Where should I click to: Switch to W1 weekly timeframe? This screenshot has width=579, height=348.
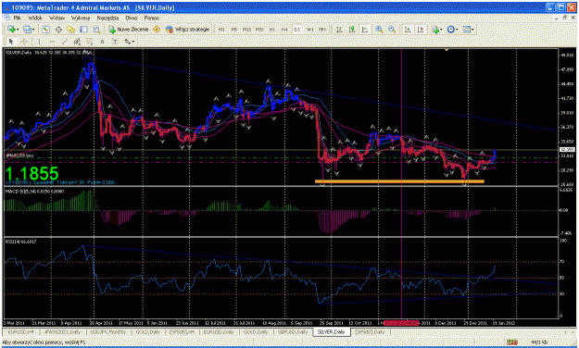point(309,29)
